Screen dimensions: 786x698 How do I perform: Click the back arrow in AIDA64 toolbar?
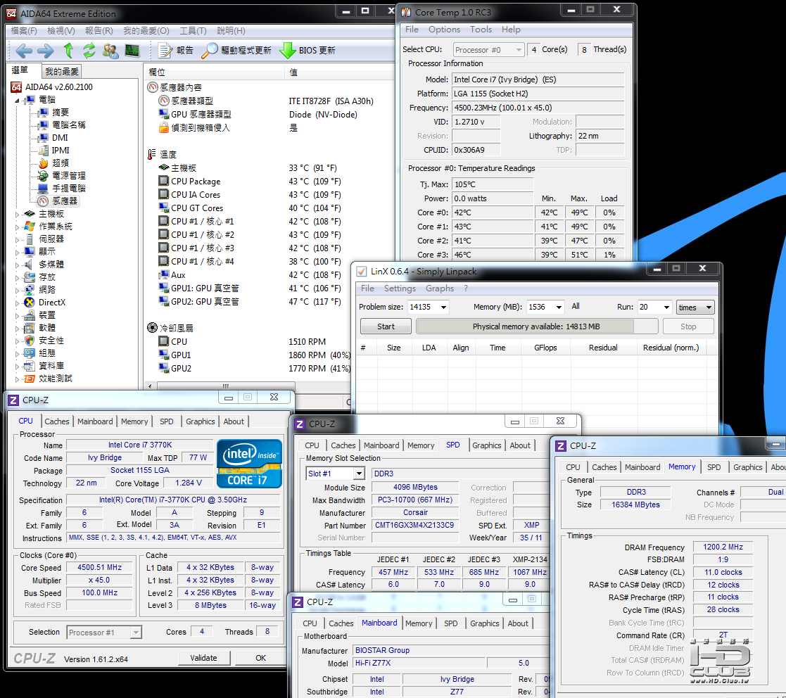click(24, 51)
